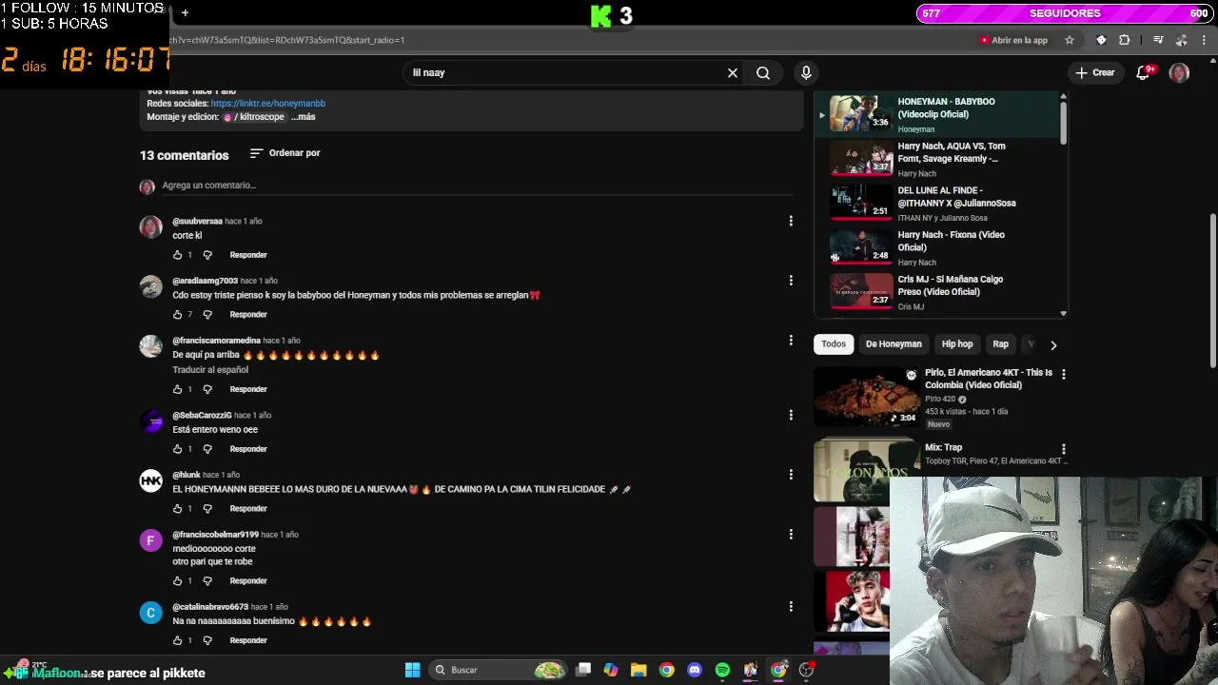1218x685 pixels.
Task: Play 'Harry Nach, AQUA VS' playlist item
Action: [937, 159]
